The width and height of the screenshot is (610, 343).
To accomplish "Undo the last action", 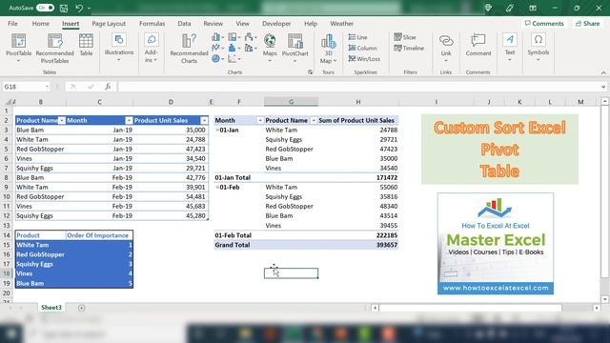I will click(79, 8).
